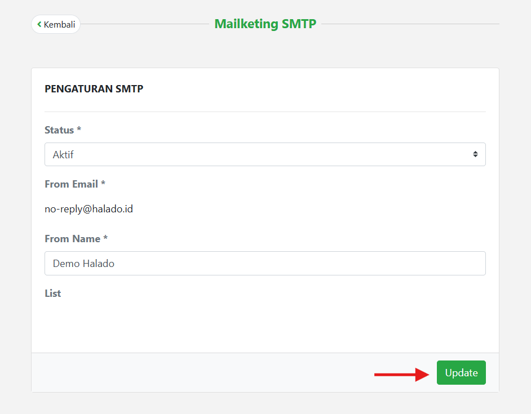This screenshot has height=414, width=531.
Task: Click the Demo Halado text in the field
Action: point(83,264)
